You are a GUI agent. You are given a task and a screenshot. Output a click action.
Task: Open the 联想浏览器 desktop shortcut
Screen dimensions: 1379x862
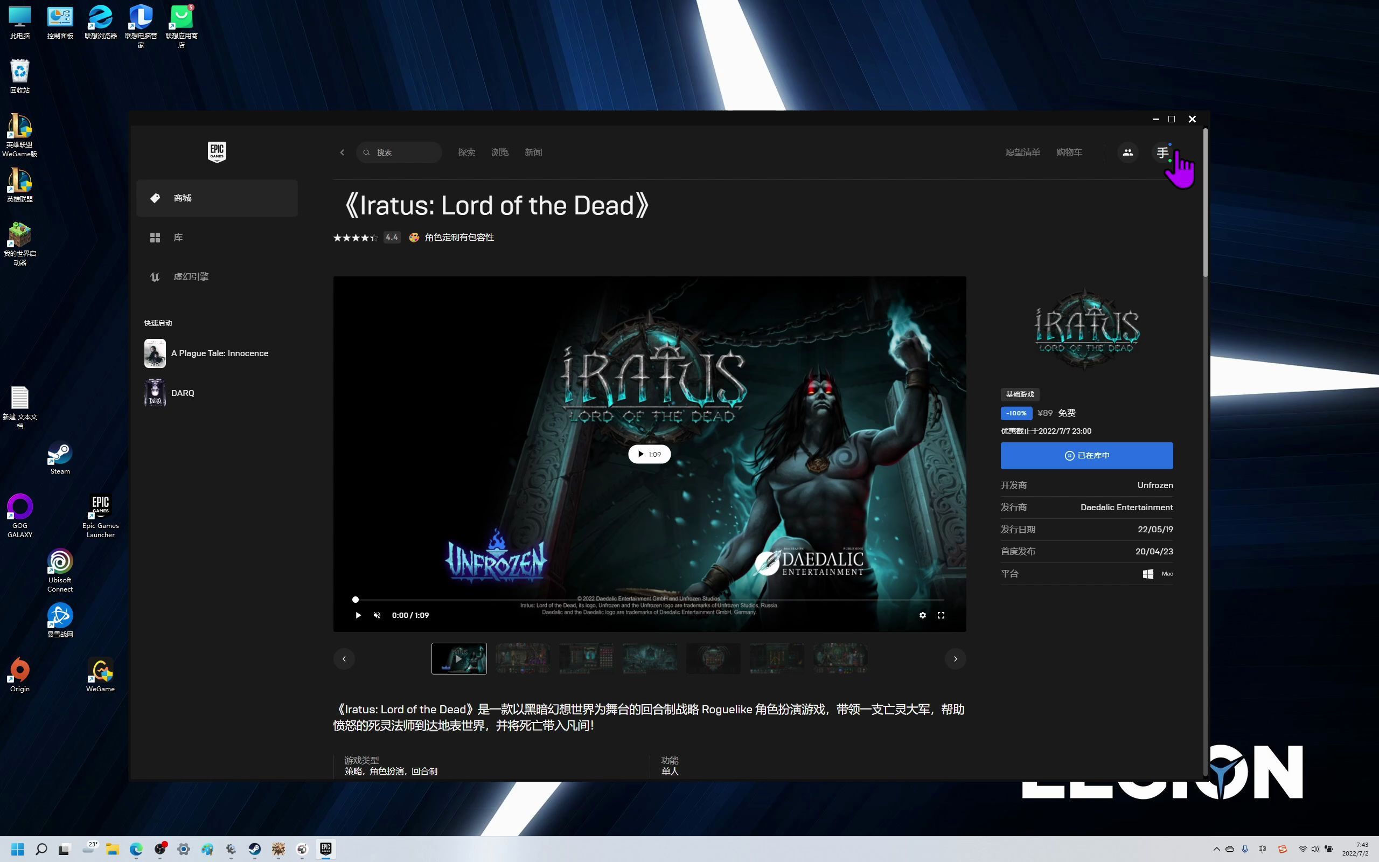click(100, 22)
